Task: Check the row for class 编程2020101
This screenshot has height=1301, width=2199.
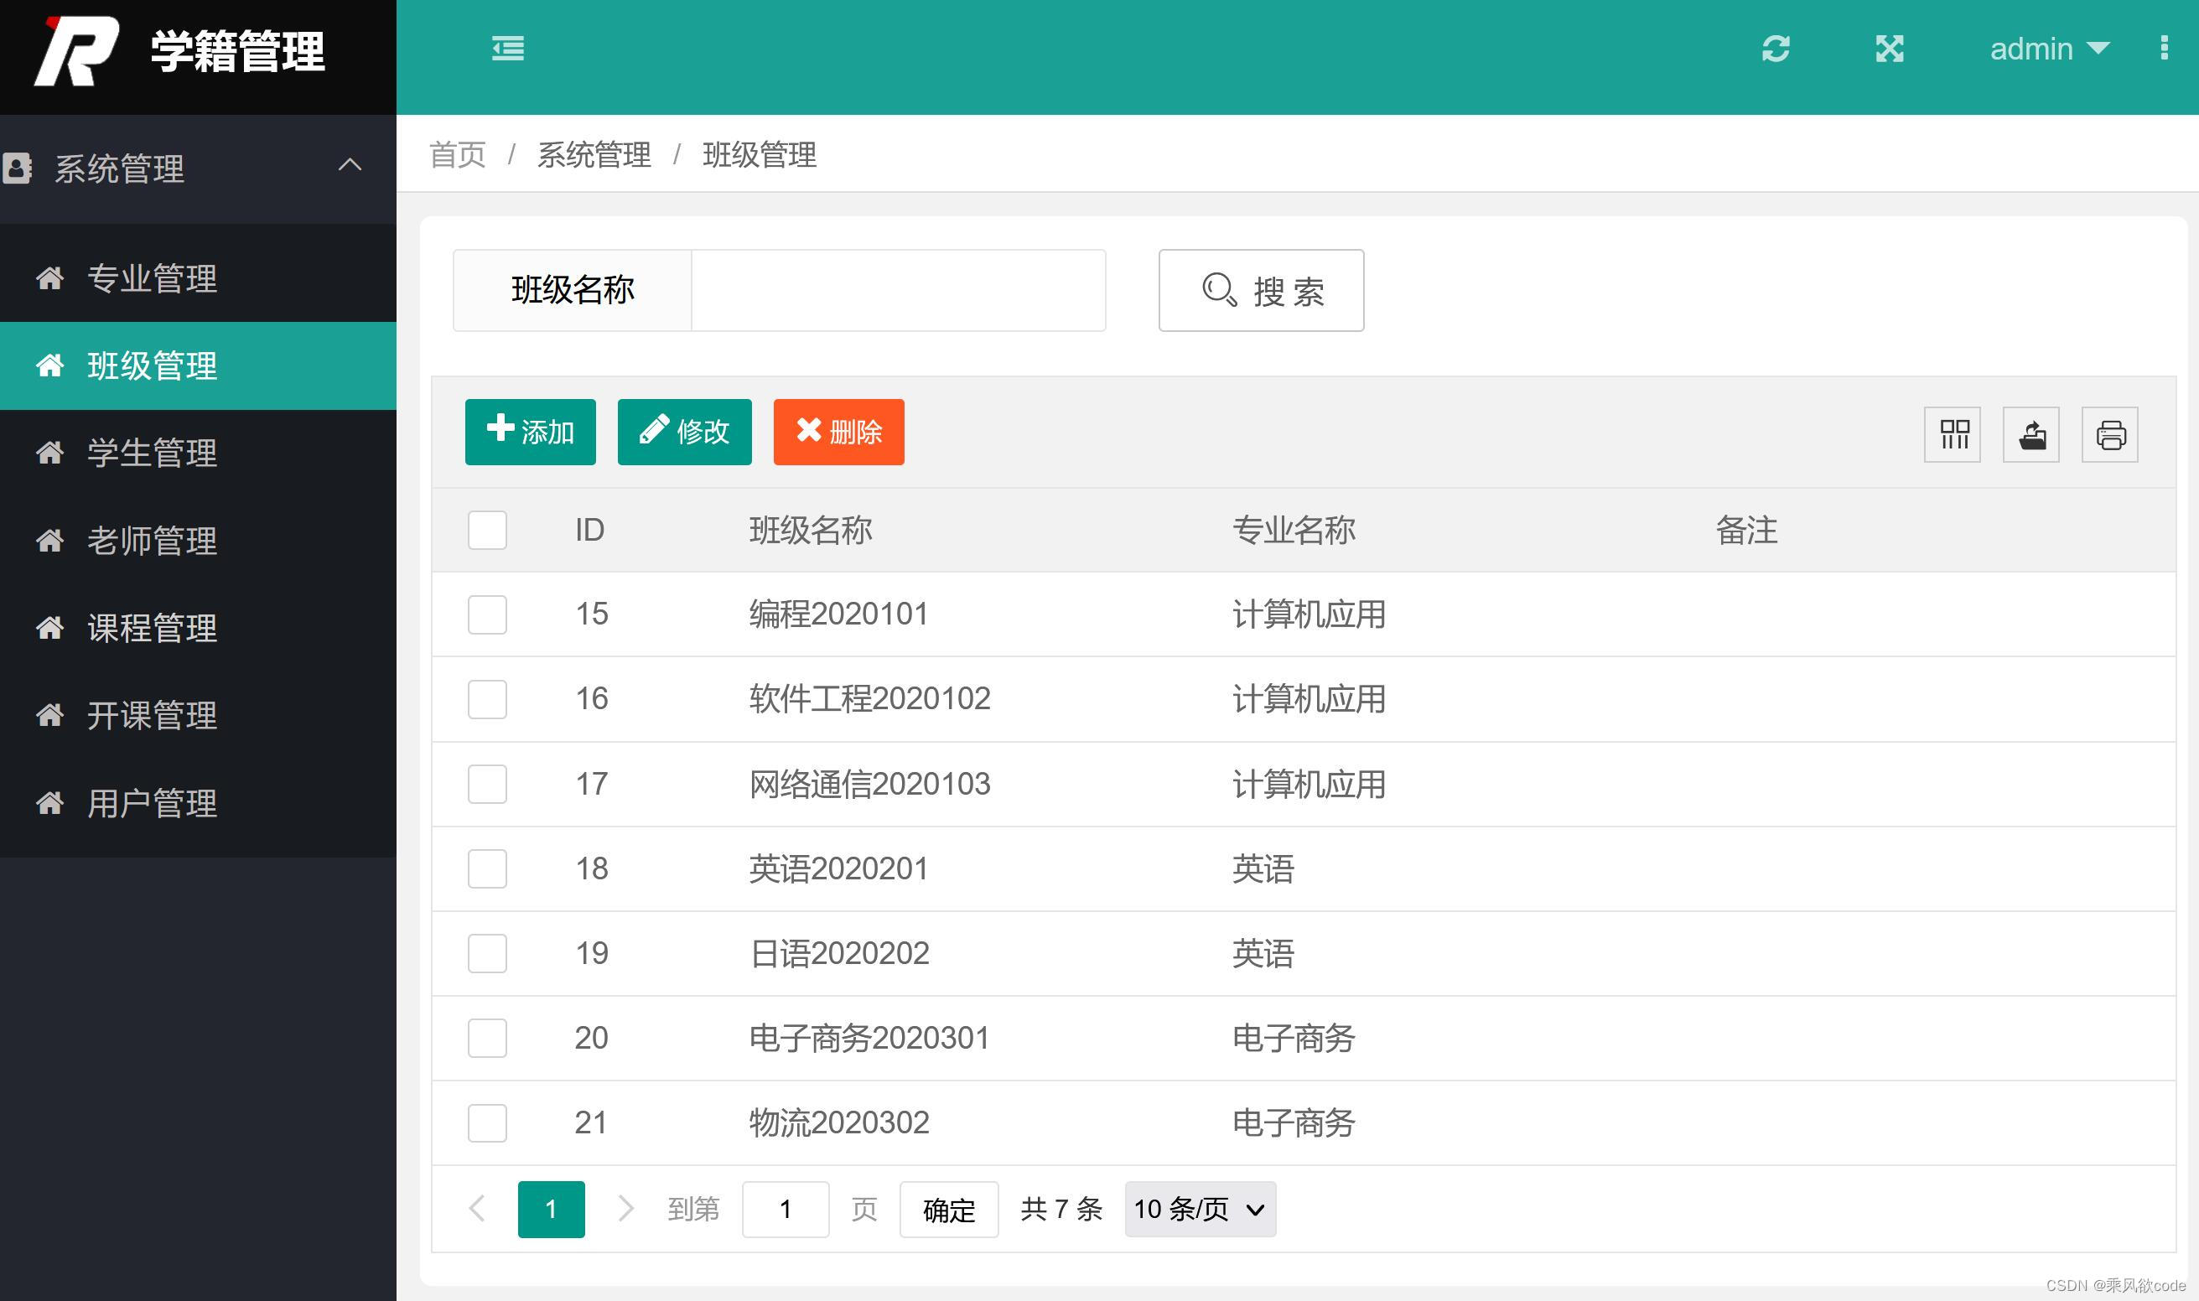Action: pyautogui.click(x=487, y=614)
